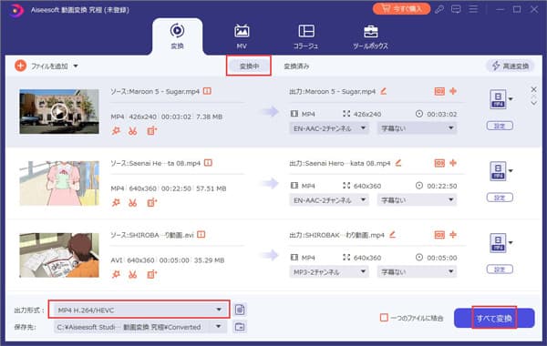
Task: Open audio track dropdown for Maroon 5
Action: coord(329,128)
